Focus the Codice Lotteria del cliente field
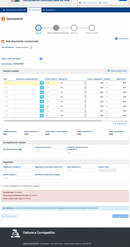This screenshot has width=130, height=247. 30,59
